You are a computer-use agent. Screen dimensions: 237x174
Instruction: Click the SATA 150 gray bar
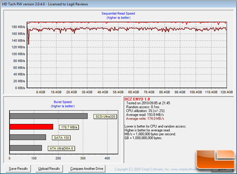tap(28, 137)
